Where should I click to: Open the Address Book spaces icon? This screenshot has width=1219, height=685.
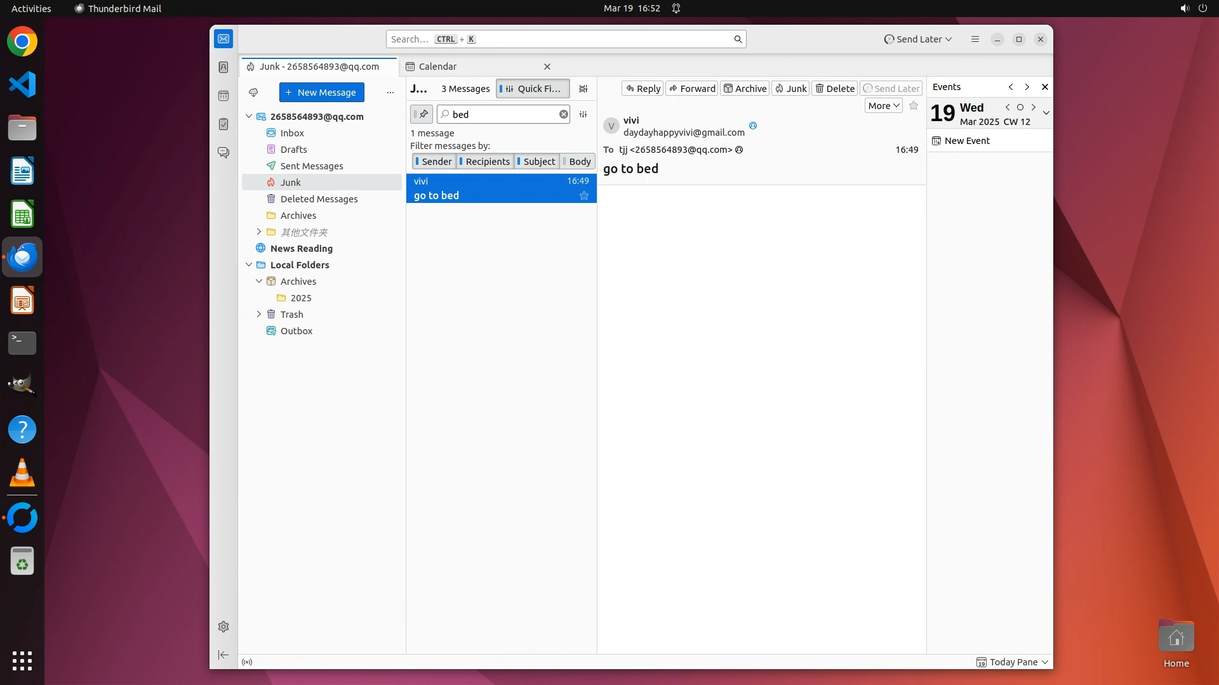(223, 67)
